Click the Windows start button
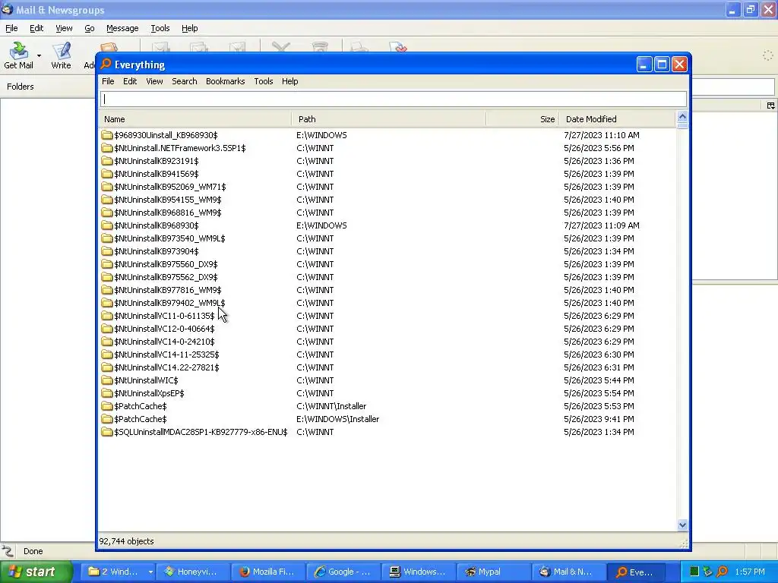Image resolution: width=778 pixels, height=583 pixels. (x=36, y=572)
